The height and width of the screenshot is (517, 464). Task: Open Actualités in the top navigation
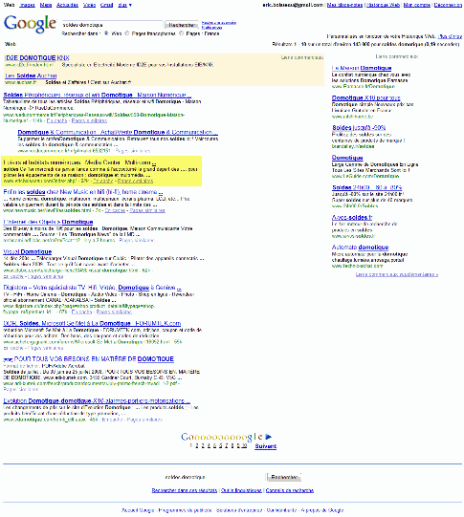(x=67, y=5)
